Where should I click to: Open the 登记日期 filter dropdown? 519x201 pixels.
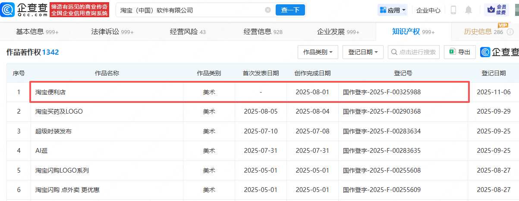point(363,52)
